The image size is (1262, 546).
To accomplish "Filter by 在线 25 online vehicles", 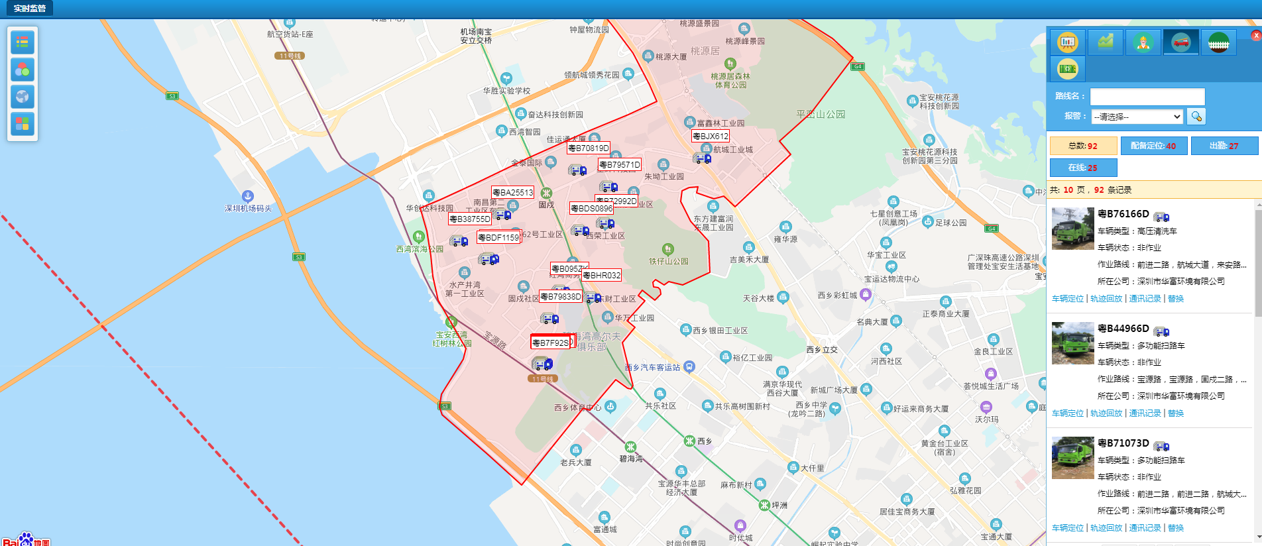I will (1083, 168).
